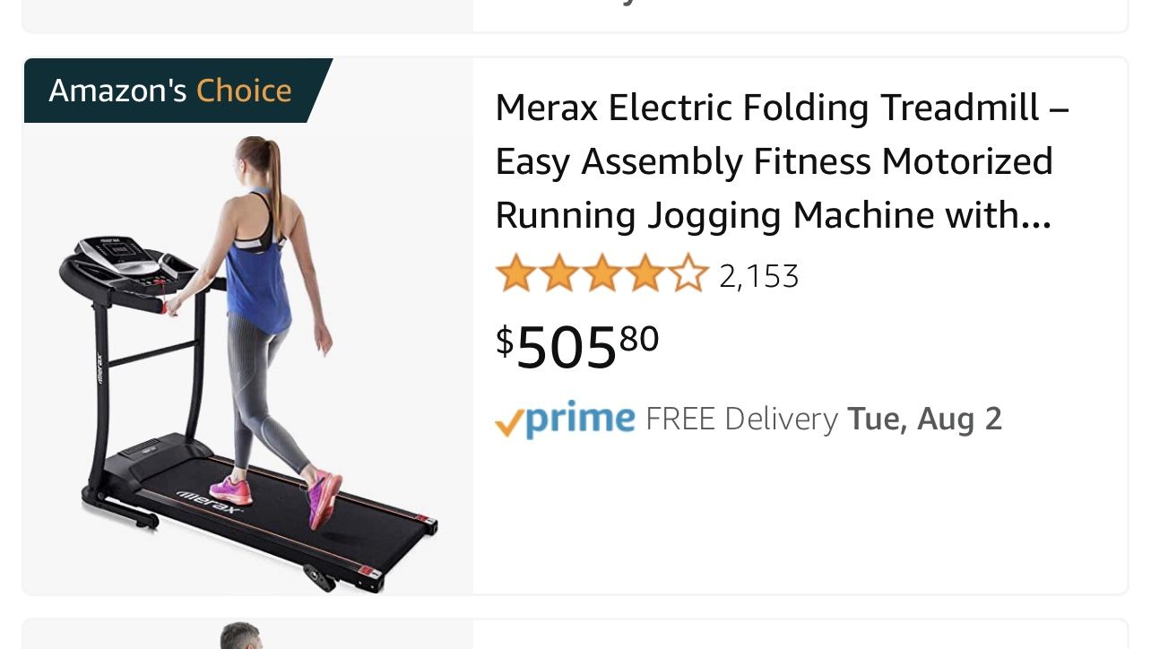1151x649 pixels.
Task: Click the first filled rating star
Action: point(515,273)
